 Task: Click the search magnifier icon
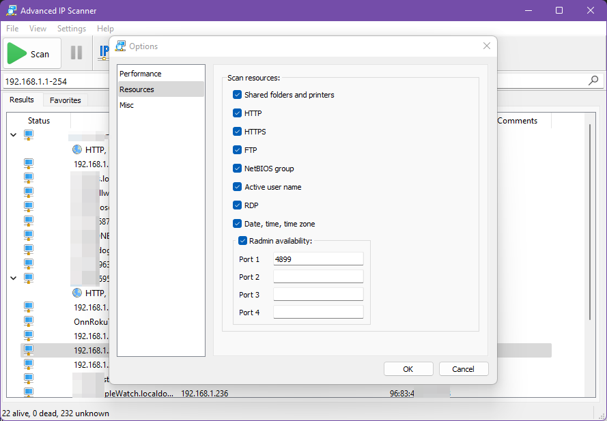click(593, 81)
